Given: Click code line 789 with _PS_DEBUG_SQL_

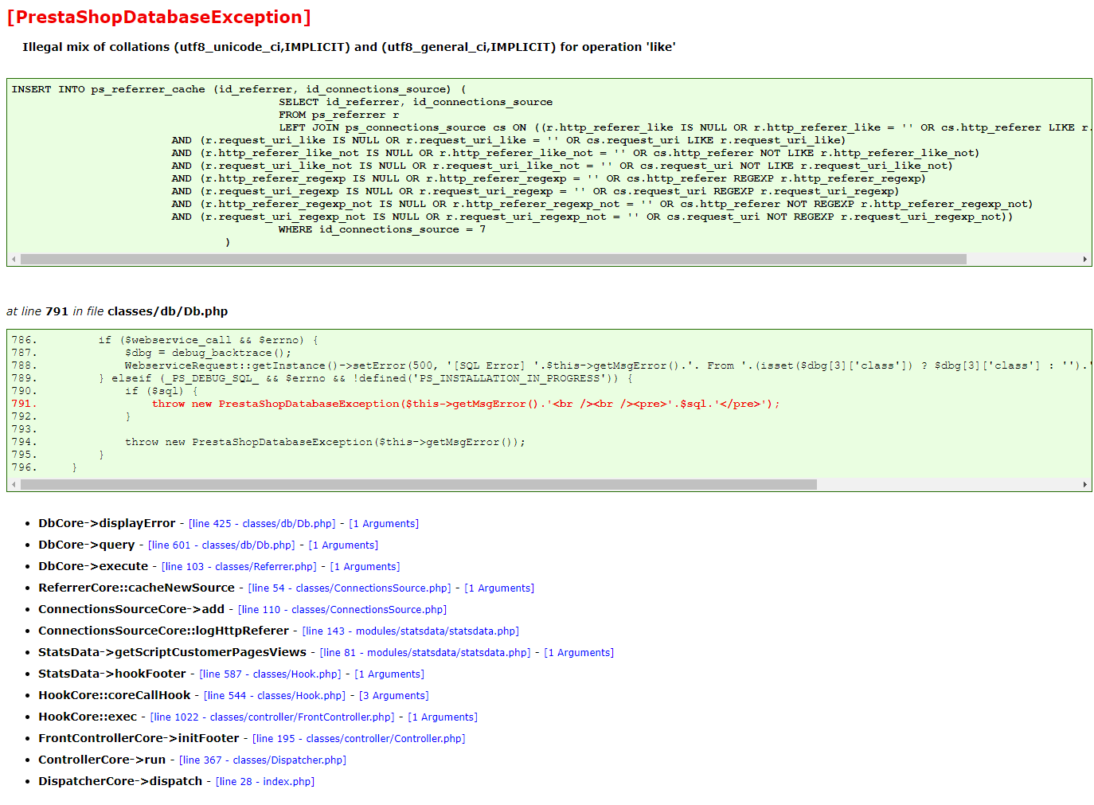Looking at the screenshot, I should pos(322,378).
